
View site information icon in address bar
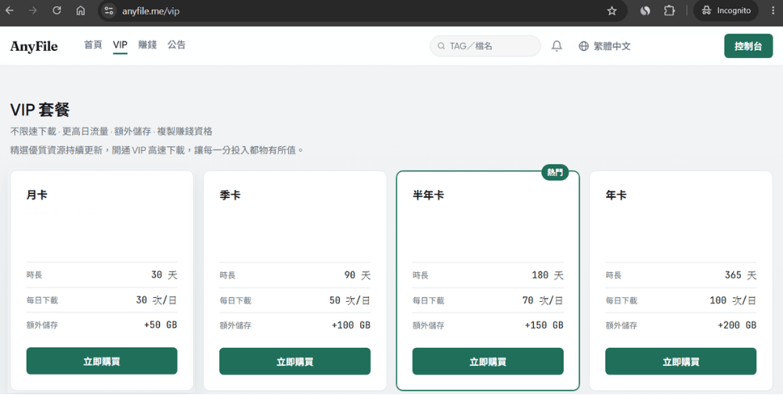tap(109, 10)
